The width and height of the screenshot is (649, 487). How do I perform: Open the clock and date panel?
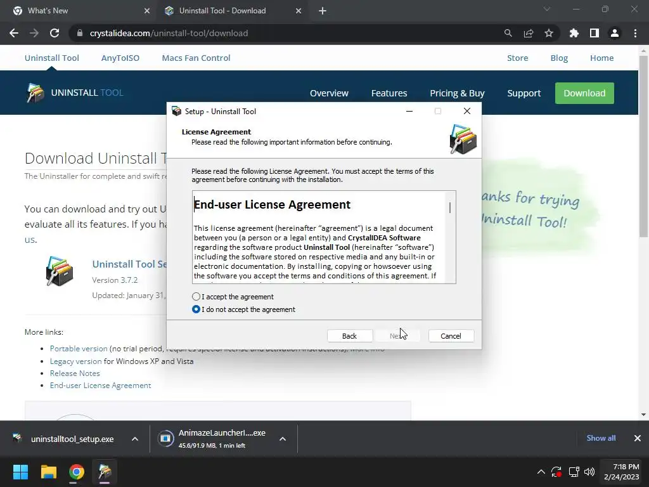[x=622, y=472]
